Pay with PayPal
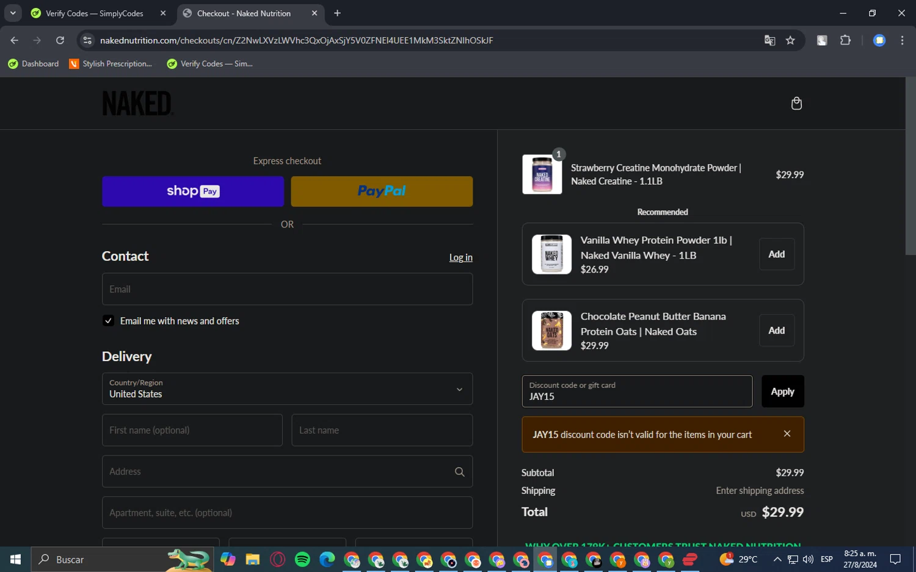This screenshot has width=916, height=572. [x=382, y=191]
